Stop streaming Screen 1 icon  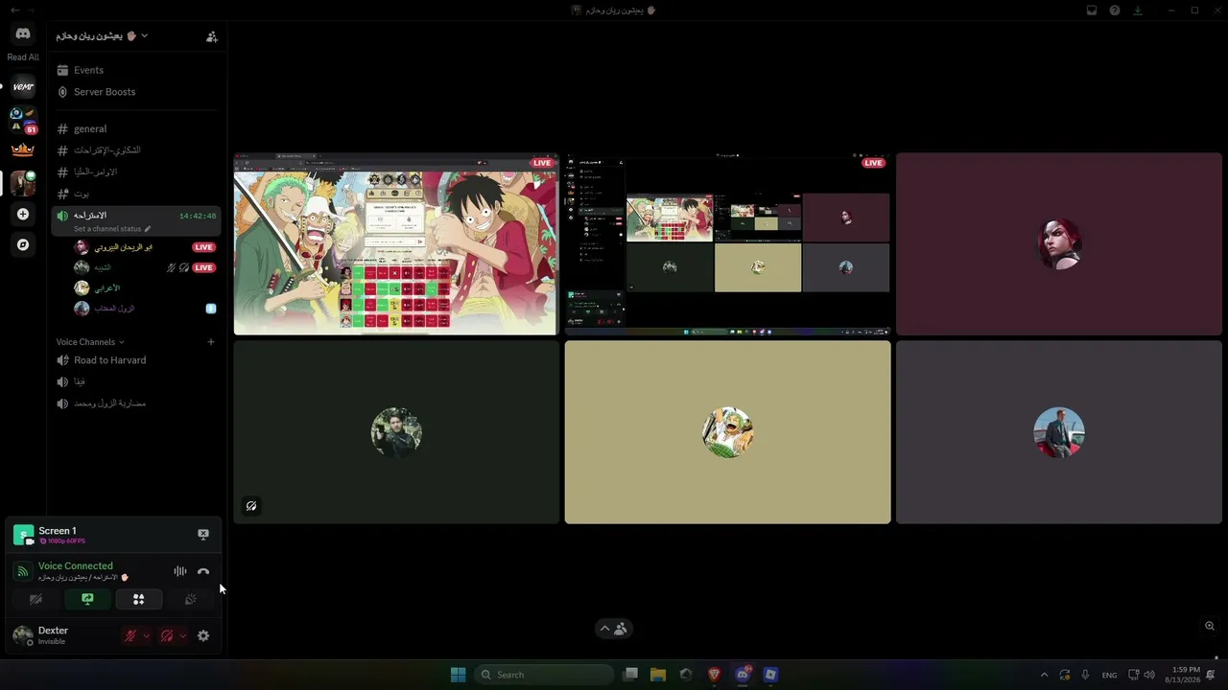click(203, 534)
